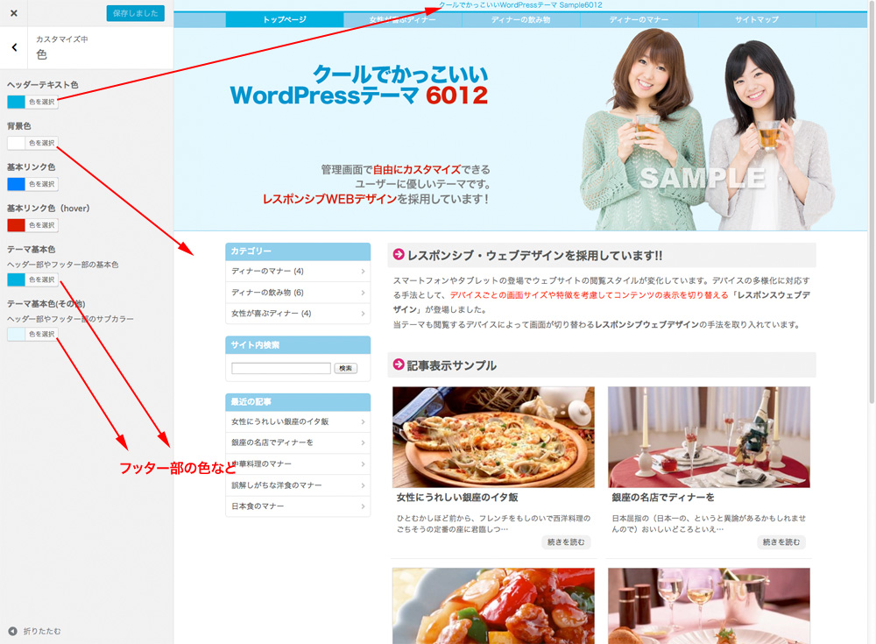Collapse the sidebar with the 折りたたむ control
The image size is (876, 644).
(x=35, y=631)
